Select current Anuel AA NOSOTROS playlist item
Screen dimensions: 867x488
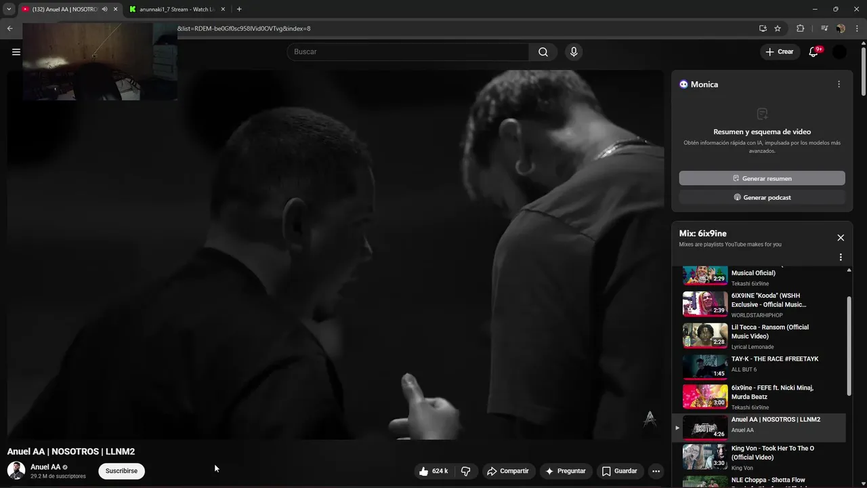[x=759, y=428]
